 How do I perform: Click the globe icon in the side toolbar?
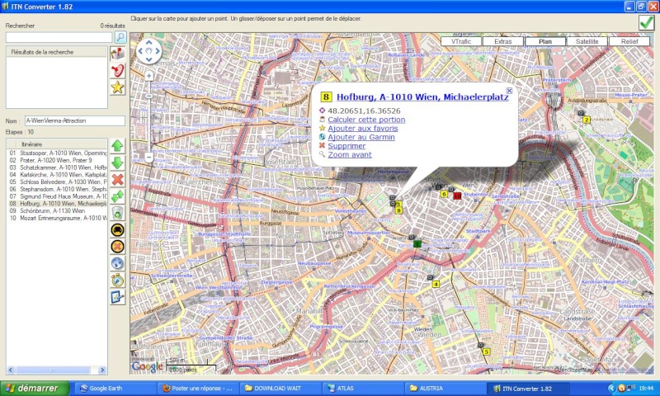coord(117,263)
